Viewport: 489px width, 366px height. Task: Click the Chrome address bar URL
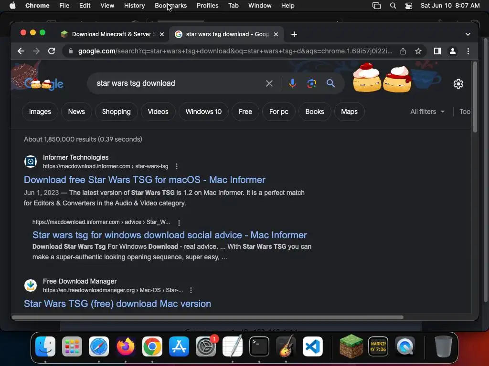(235, 51)
